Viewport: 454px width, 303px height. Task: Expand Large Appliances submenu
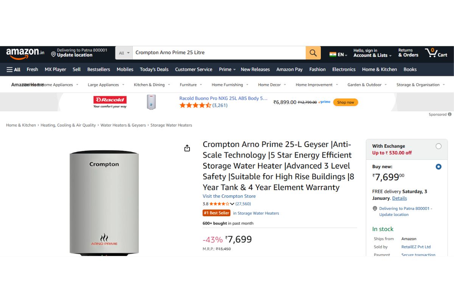click(x=106, y=85)
